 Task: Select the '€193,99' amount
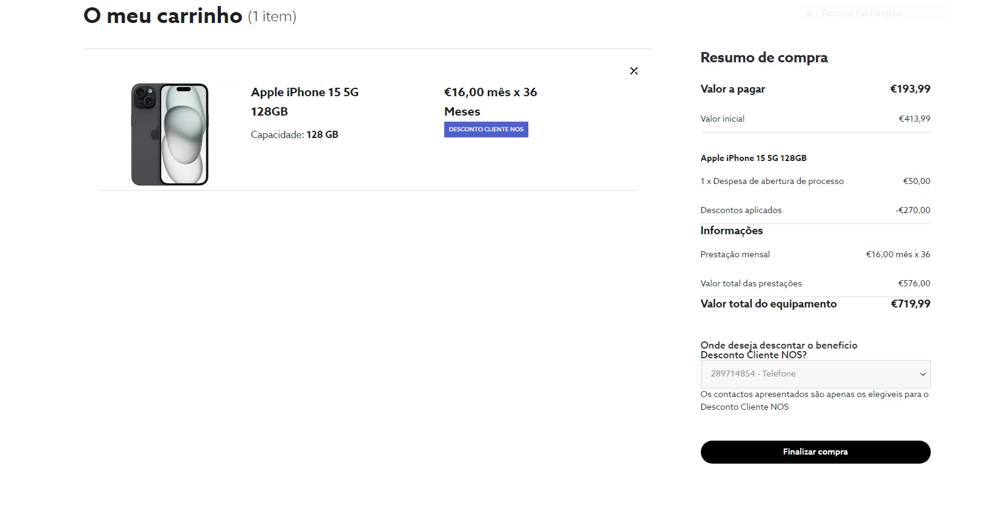910,89
